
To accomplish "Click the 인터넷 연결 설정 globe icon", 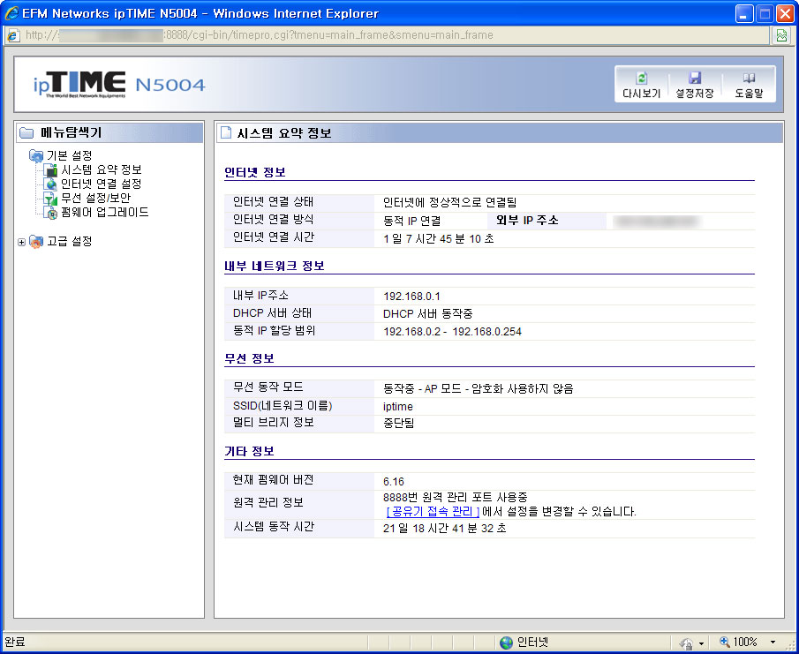I will [x=50, y=184].
